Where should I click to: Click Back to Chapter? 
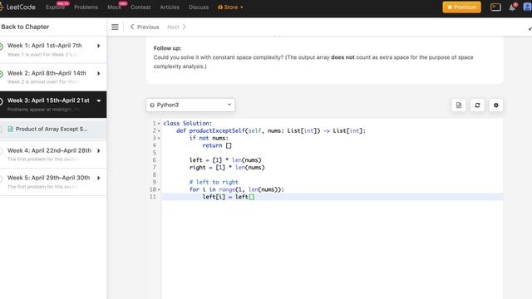coord(25,27)
